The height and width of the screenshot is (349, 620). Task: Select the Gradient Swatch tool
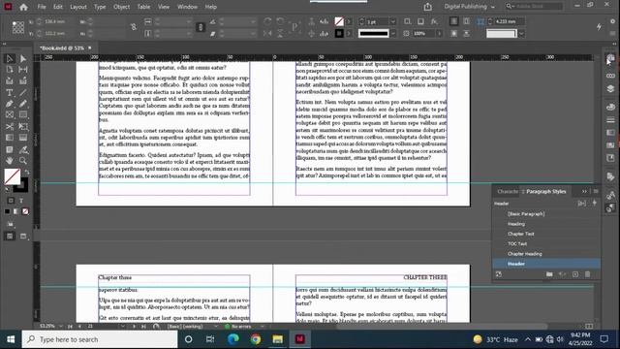point(10,138)
